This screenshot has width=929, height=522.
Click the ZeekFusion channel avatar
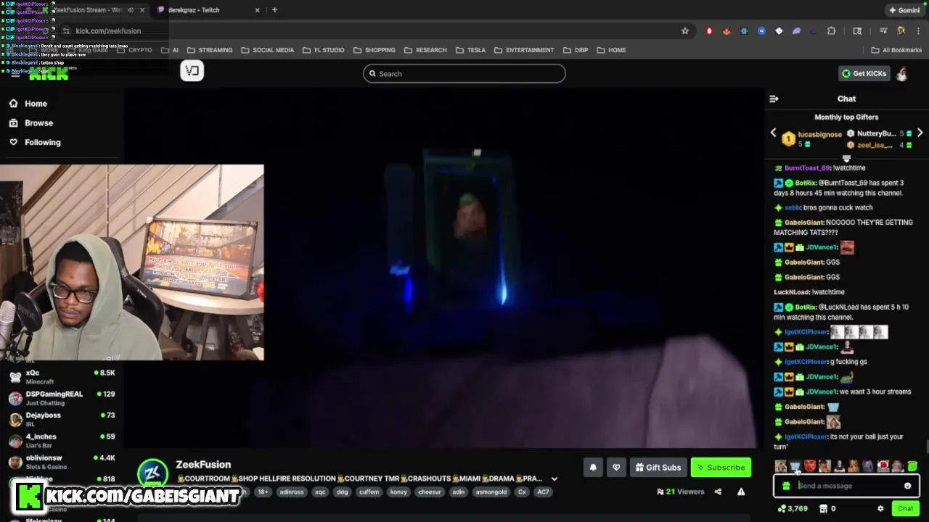(x=152, y=474)
